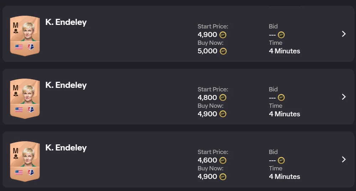Click the position icon on the top player card

coord(16,31)
